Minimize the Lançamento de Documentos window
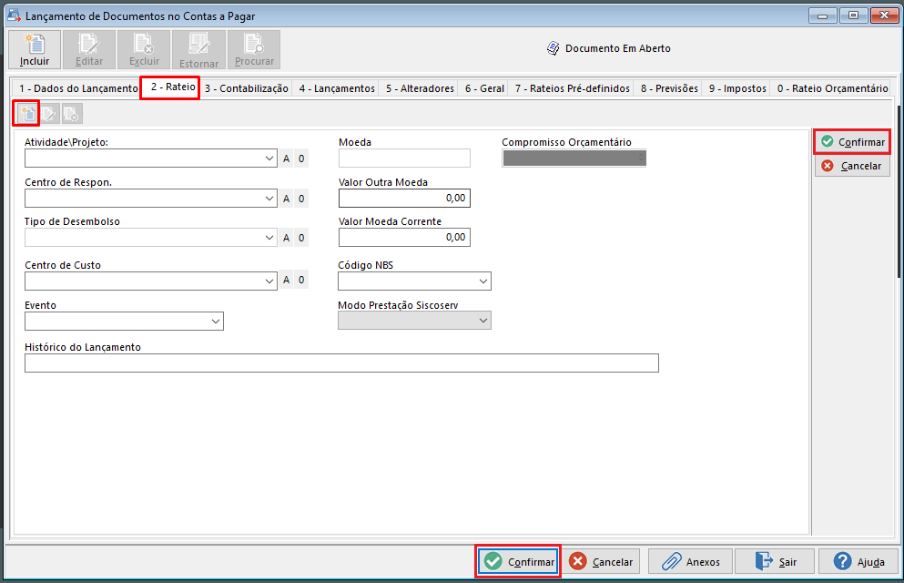Image resolution: width=904 pixels, height=583 pixels. [823, 15]
